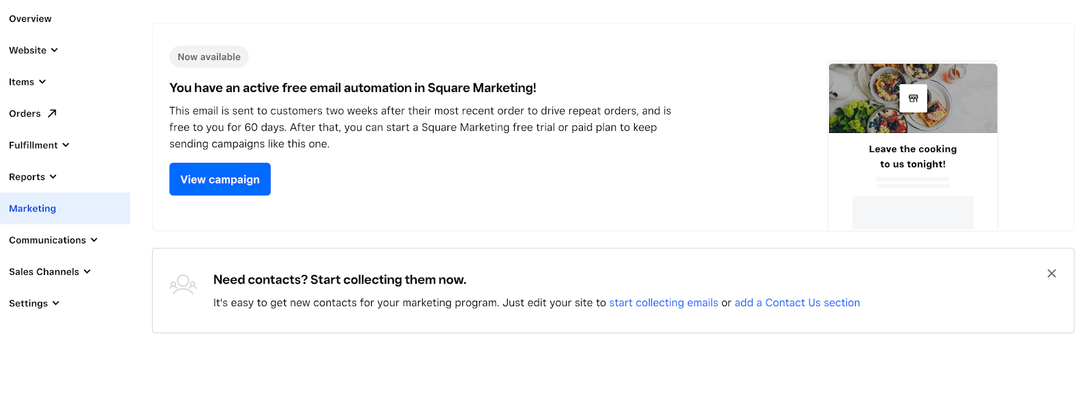Open the Overview page in the sidebar
The height and width of the screenshot is (403, 1091).
(x=30, y=18)
